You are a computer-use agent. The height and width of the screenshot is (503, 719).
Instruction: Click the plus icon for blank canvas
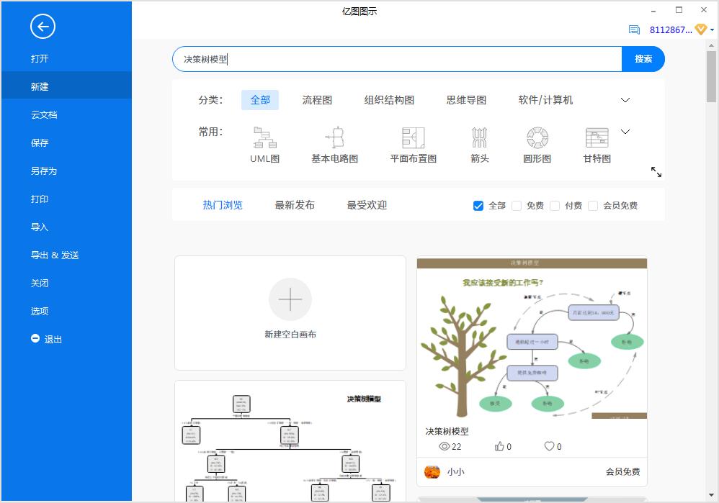pyautogui.click(x=290, y=299)
